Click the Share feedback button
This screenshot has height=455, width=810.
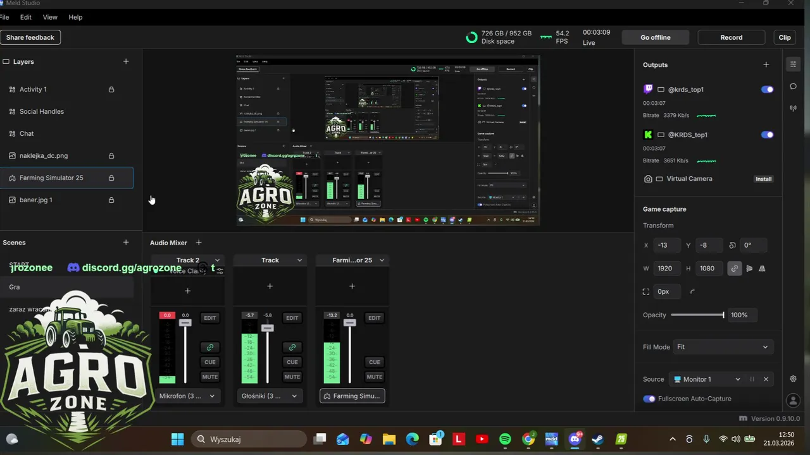(30, 37)
